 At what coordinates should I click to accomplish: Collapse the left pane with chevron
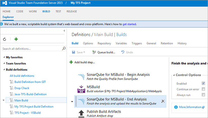point(64,31)
